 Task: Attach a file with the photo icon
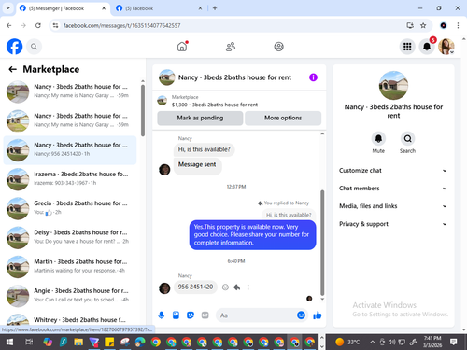pos(176,315)
